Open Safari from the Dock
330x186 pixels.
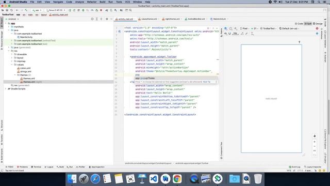point(95,179)
